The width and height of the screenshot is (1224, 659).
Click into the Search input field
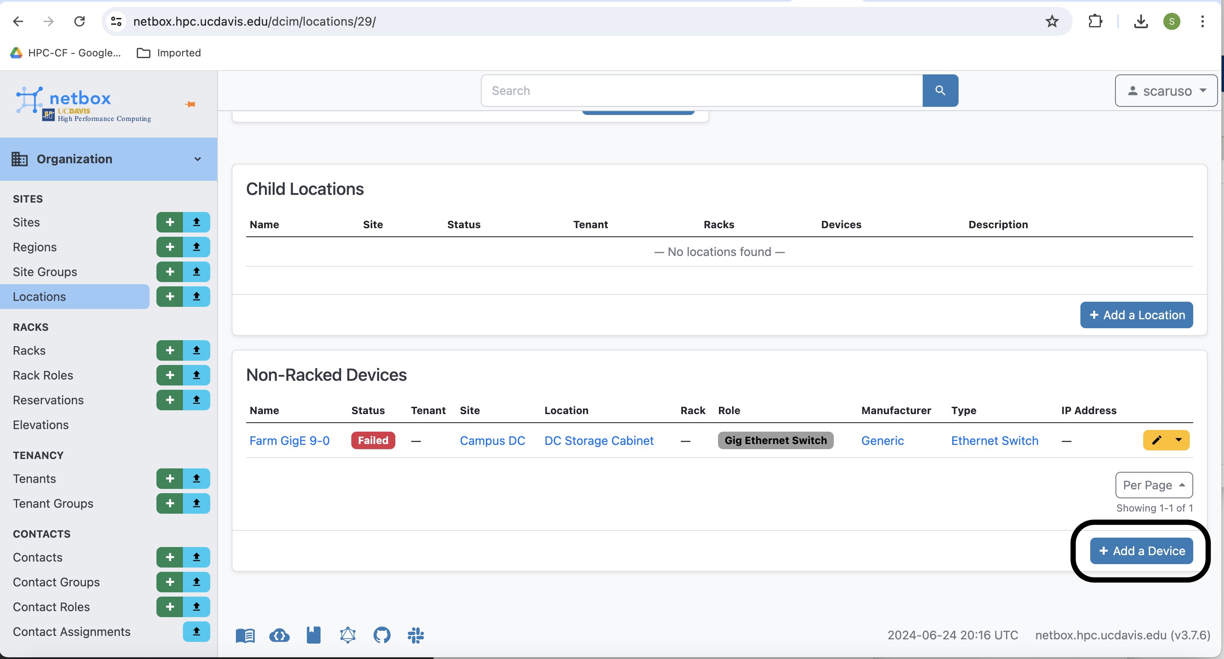coord(701,90)
